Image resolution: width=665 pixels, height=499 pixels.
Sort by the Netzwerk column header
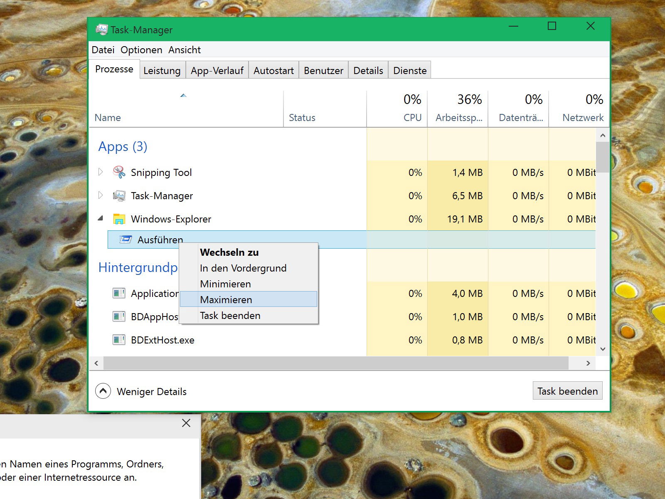click(x=579, y=109)
